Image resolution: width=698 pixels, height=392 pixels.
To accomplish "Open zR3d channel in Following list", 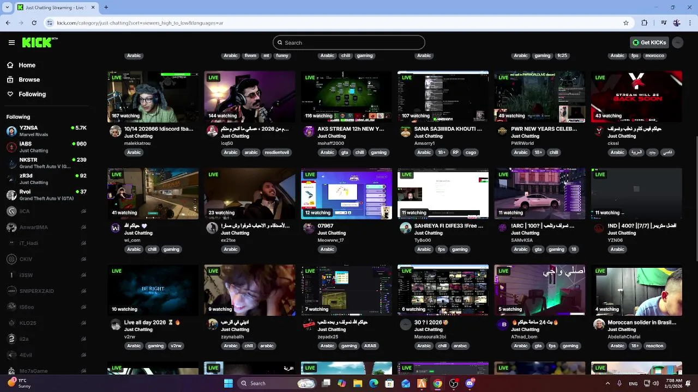I will [46, 179].
